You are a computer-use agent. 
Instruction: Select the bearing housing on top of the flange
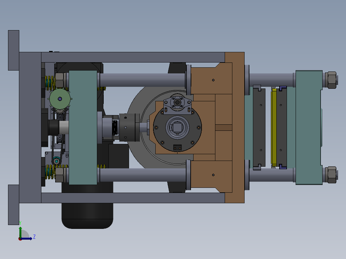point(177,104)
